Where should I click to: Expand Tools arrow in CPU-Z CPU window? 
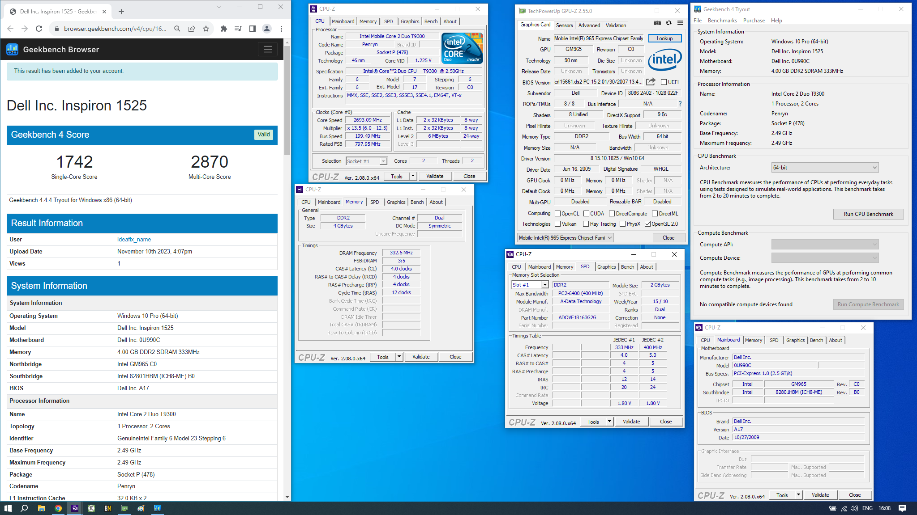click(x=413, y=176)
